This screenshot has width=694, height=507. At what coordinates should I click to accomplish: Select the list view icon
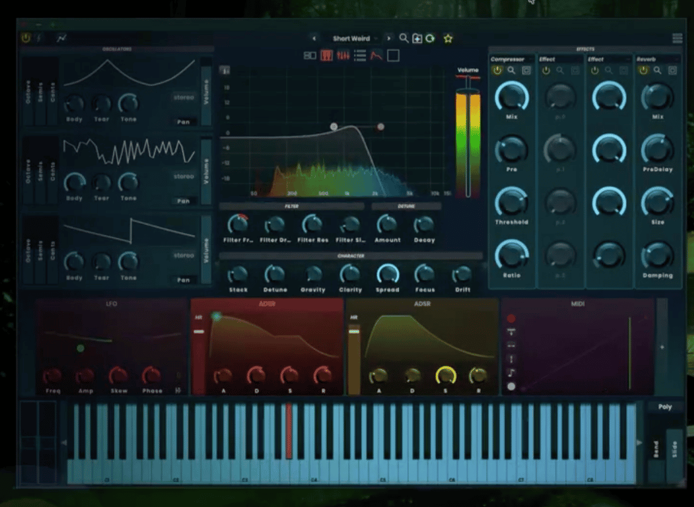click(360, 55)
